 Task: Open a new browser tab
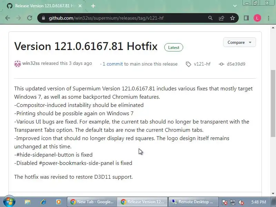[x=93, y=6]
